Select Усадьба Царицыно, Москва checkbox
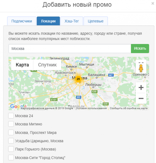156x163 pixels. tap(11, 141)
